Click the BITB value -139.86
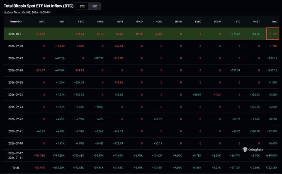The width and height of the screenshot is (282, 174). point(118,83)
